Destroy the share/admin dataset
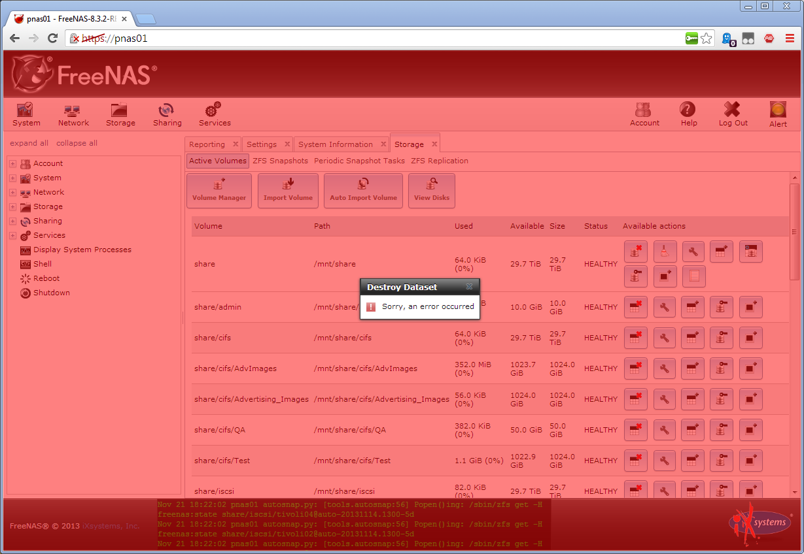The height and width of the screenshot is (554, 804). (x=636, y=307)
